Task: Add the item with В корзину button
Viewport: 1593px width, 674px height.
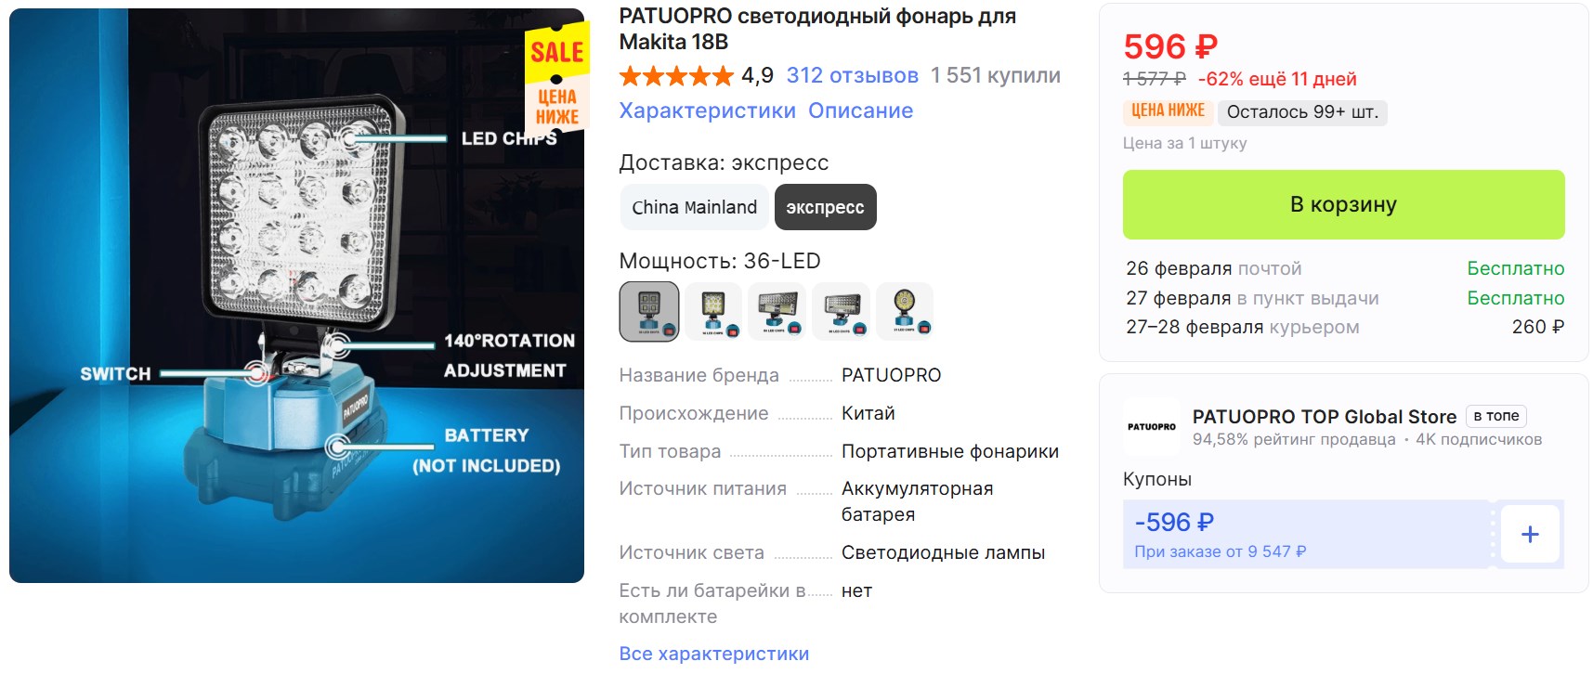Action: tap(1343, 204)
